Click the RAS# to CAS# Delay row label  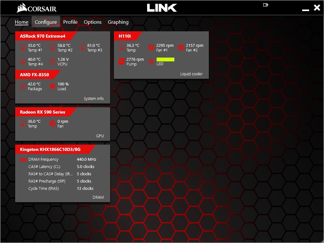51,174
